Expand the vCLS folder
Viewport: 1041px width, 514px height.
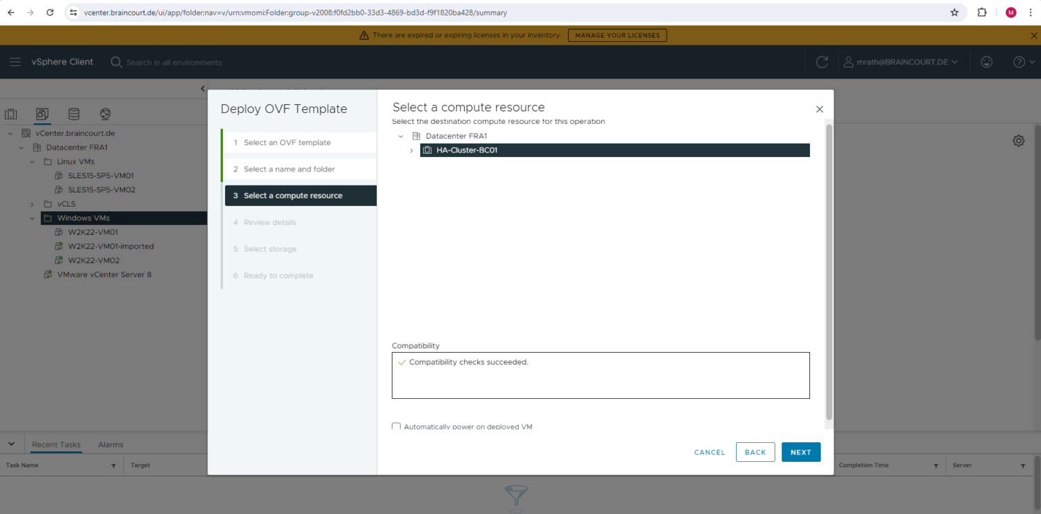[31, 204]
